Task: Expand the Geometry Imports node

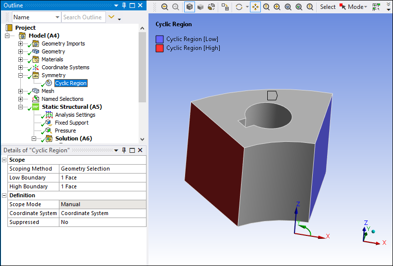Action: (21, 44)
